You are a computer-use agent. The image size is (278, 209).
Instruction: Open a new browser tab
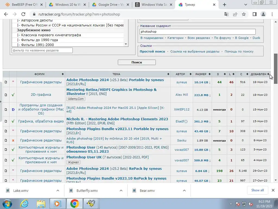(225, 5)
